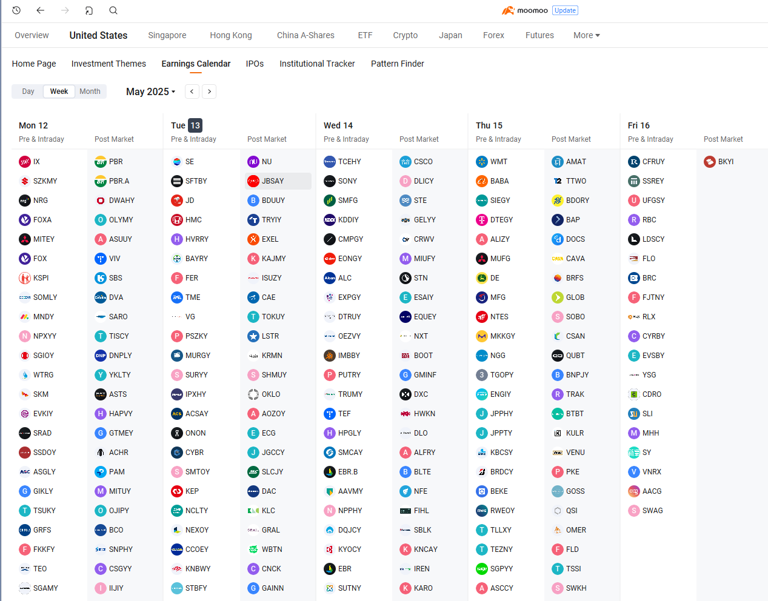Click the SONY stock logo icon
This screenshot has width=768, height=601.
[x=330, y=181]
